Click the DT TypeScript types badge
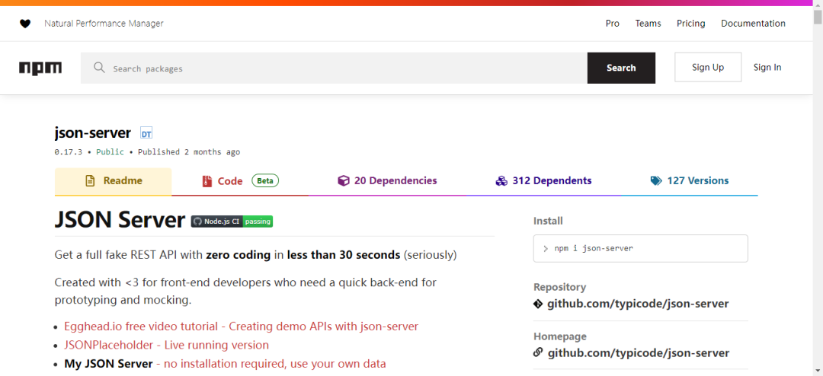The image size is (823, 376). (x=146, y=134)
